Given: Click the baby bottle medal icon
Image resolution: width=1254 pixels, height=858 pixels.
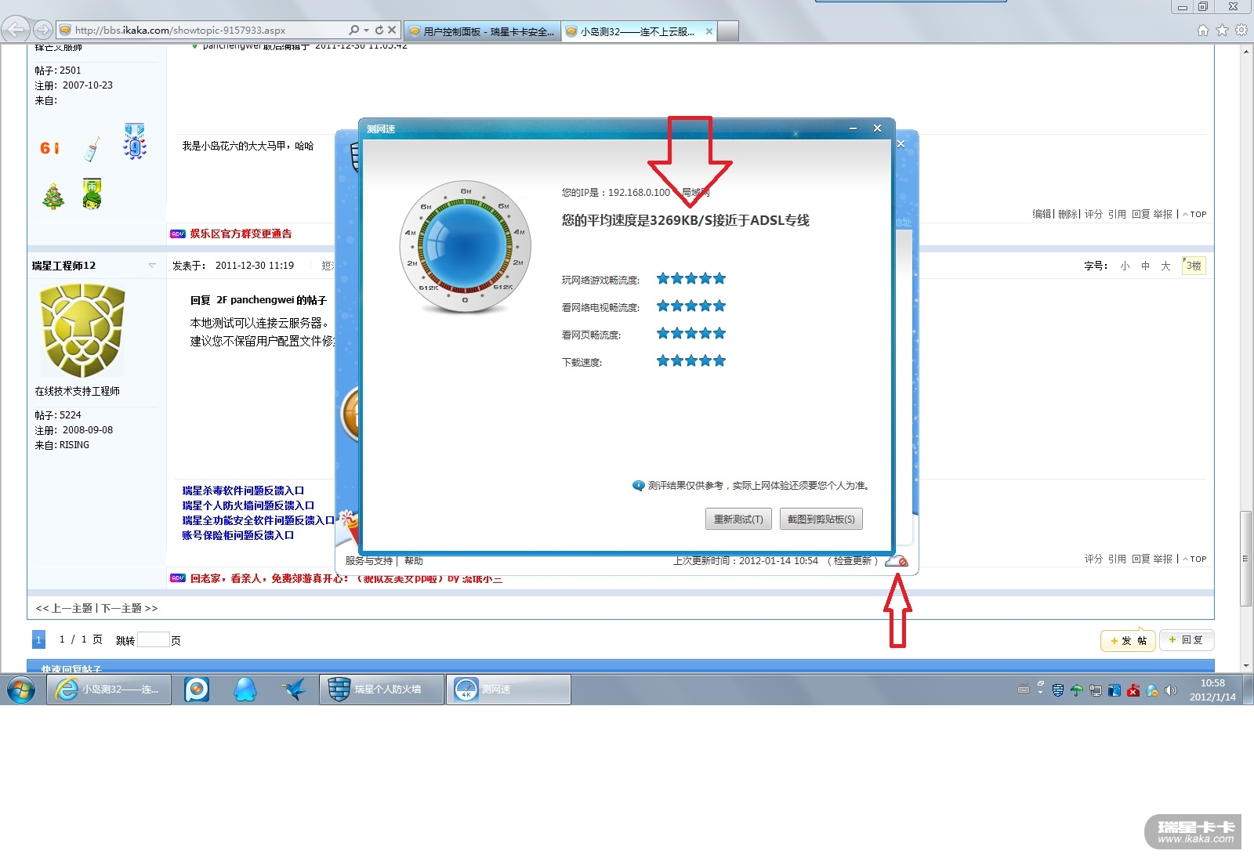Looking at the screenshot, I should coord(92,149).
